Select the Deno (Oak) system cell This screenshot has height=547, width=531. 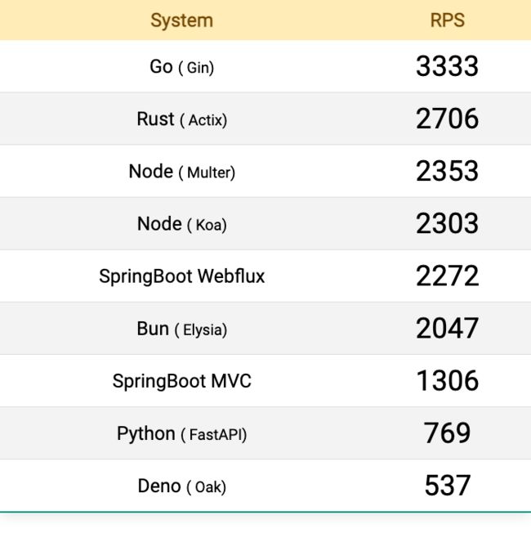[x=181, y=486]
